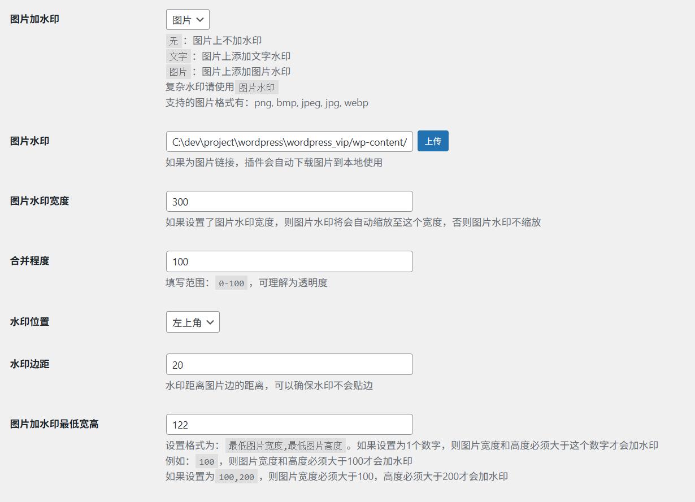Screen dimensions: 695x502
Task: Focus the 最低宽高 input containing 122
Action: point(289,424)
